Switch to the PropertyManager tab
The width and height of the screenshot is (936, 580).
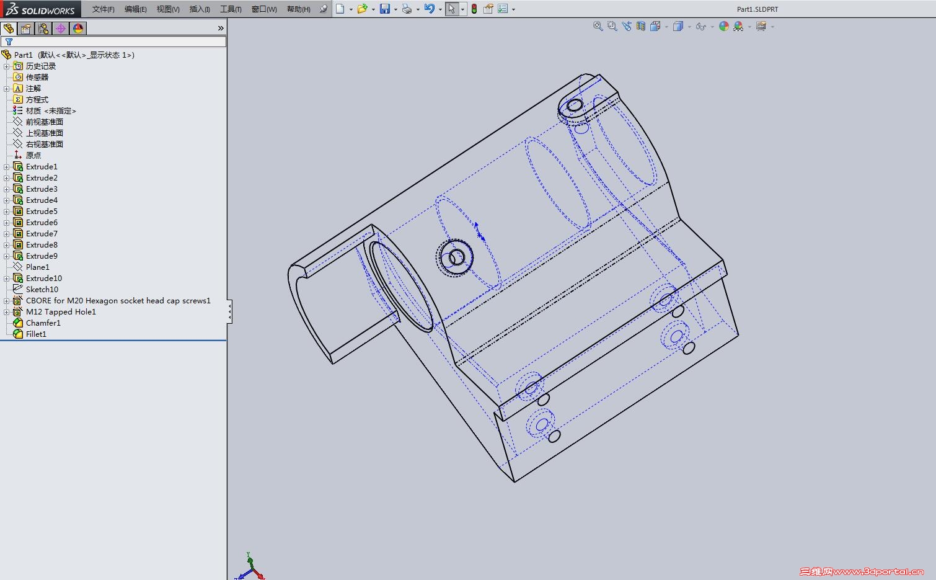[x=26, y=29]
